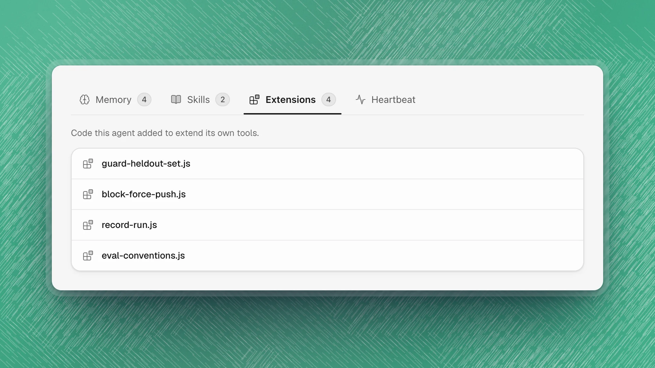This screenshot has width=655, height=368.
Task: Click the Skills book icon
Action: [176, 99]
